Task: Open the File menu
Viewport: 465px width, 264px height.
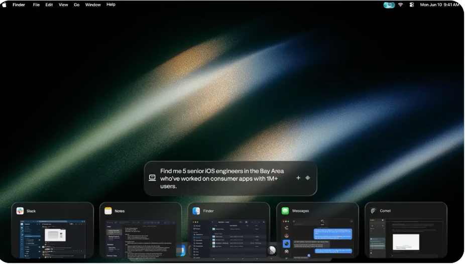Action: click(x=37, y=5)
